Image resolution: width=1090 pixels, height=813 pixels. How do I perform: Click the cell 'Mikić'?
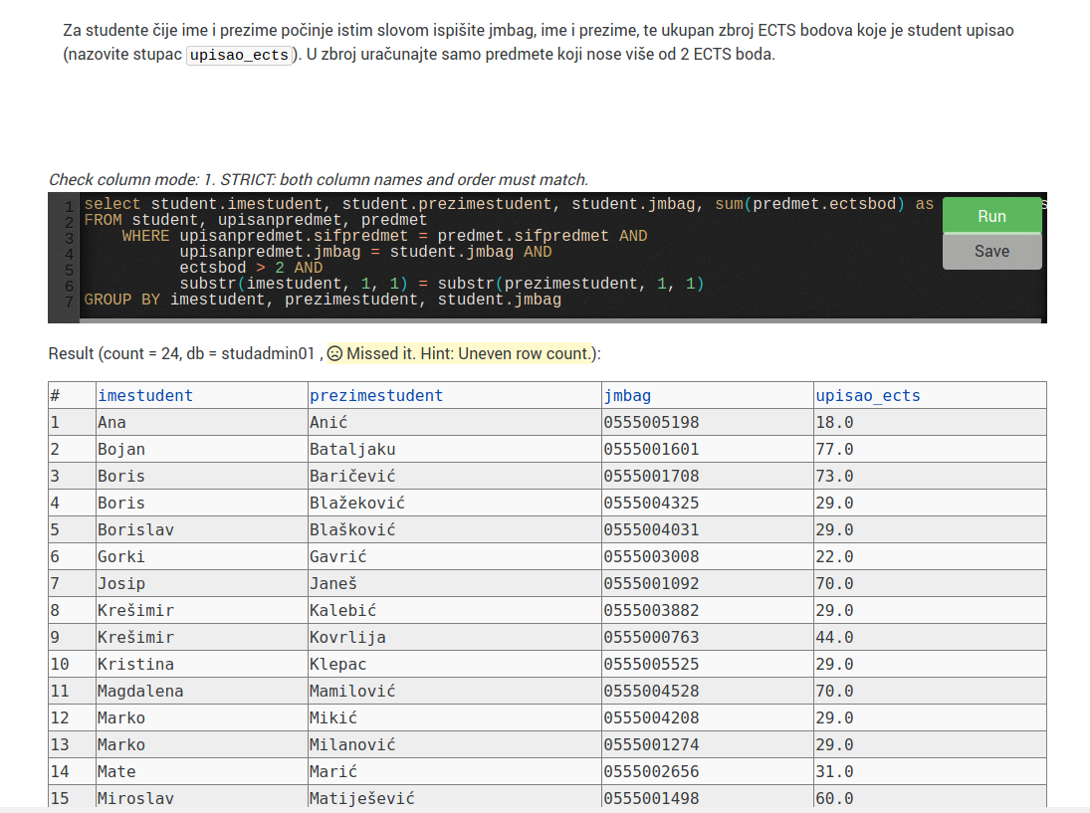click(x=455, y=717)
